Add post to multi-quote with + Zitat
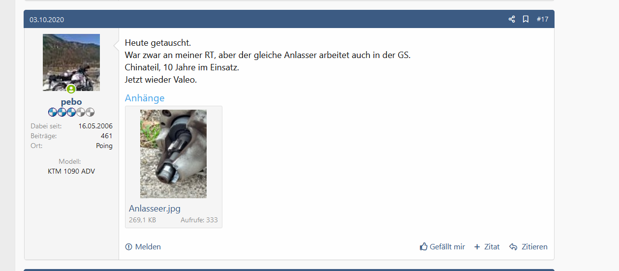The height and width of the screenshot is (271, 619). click(x=487, y=247)
